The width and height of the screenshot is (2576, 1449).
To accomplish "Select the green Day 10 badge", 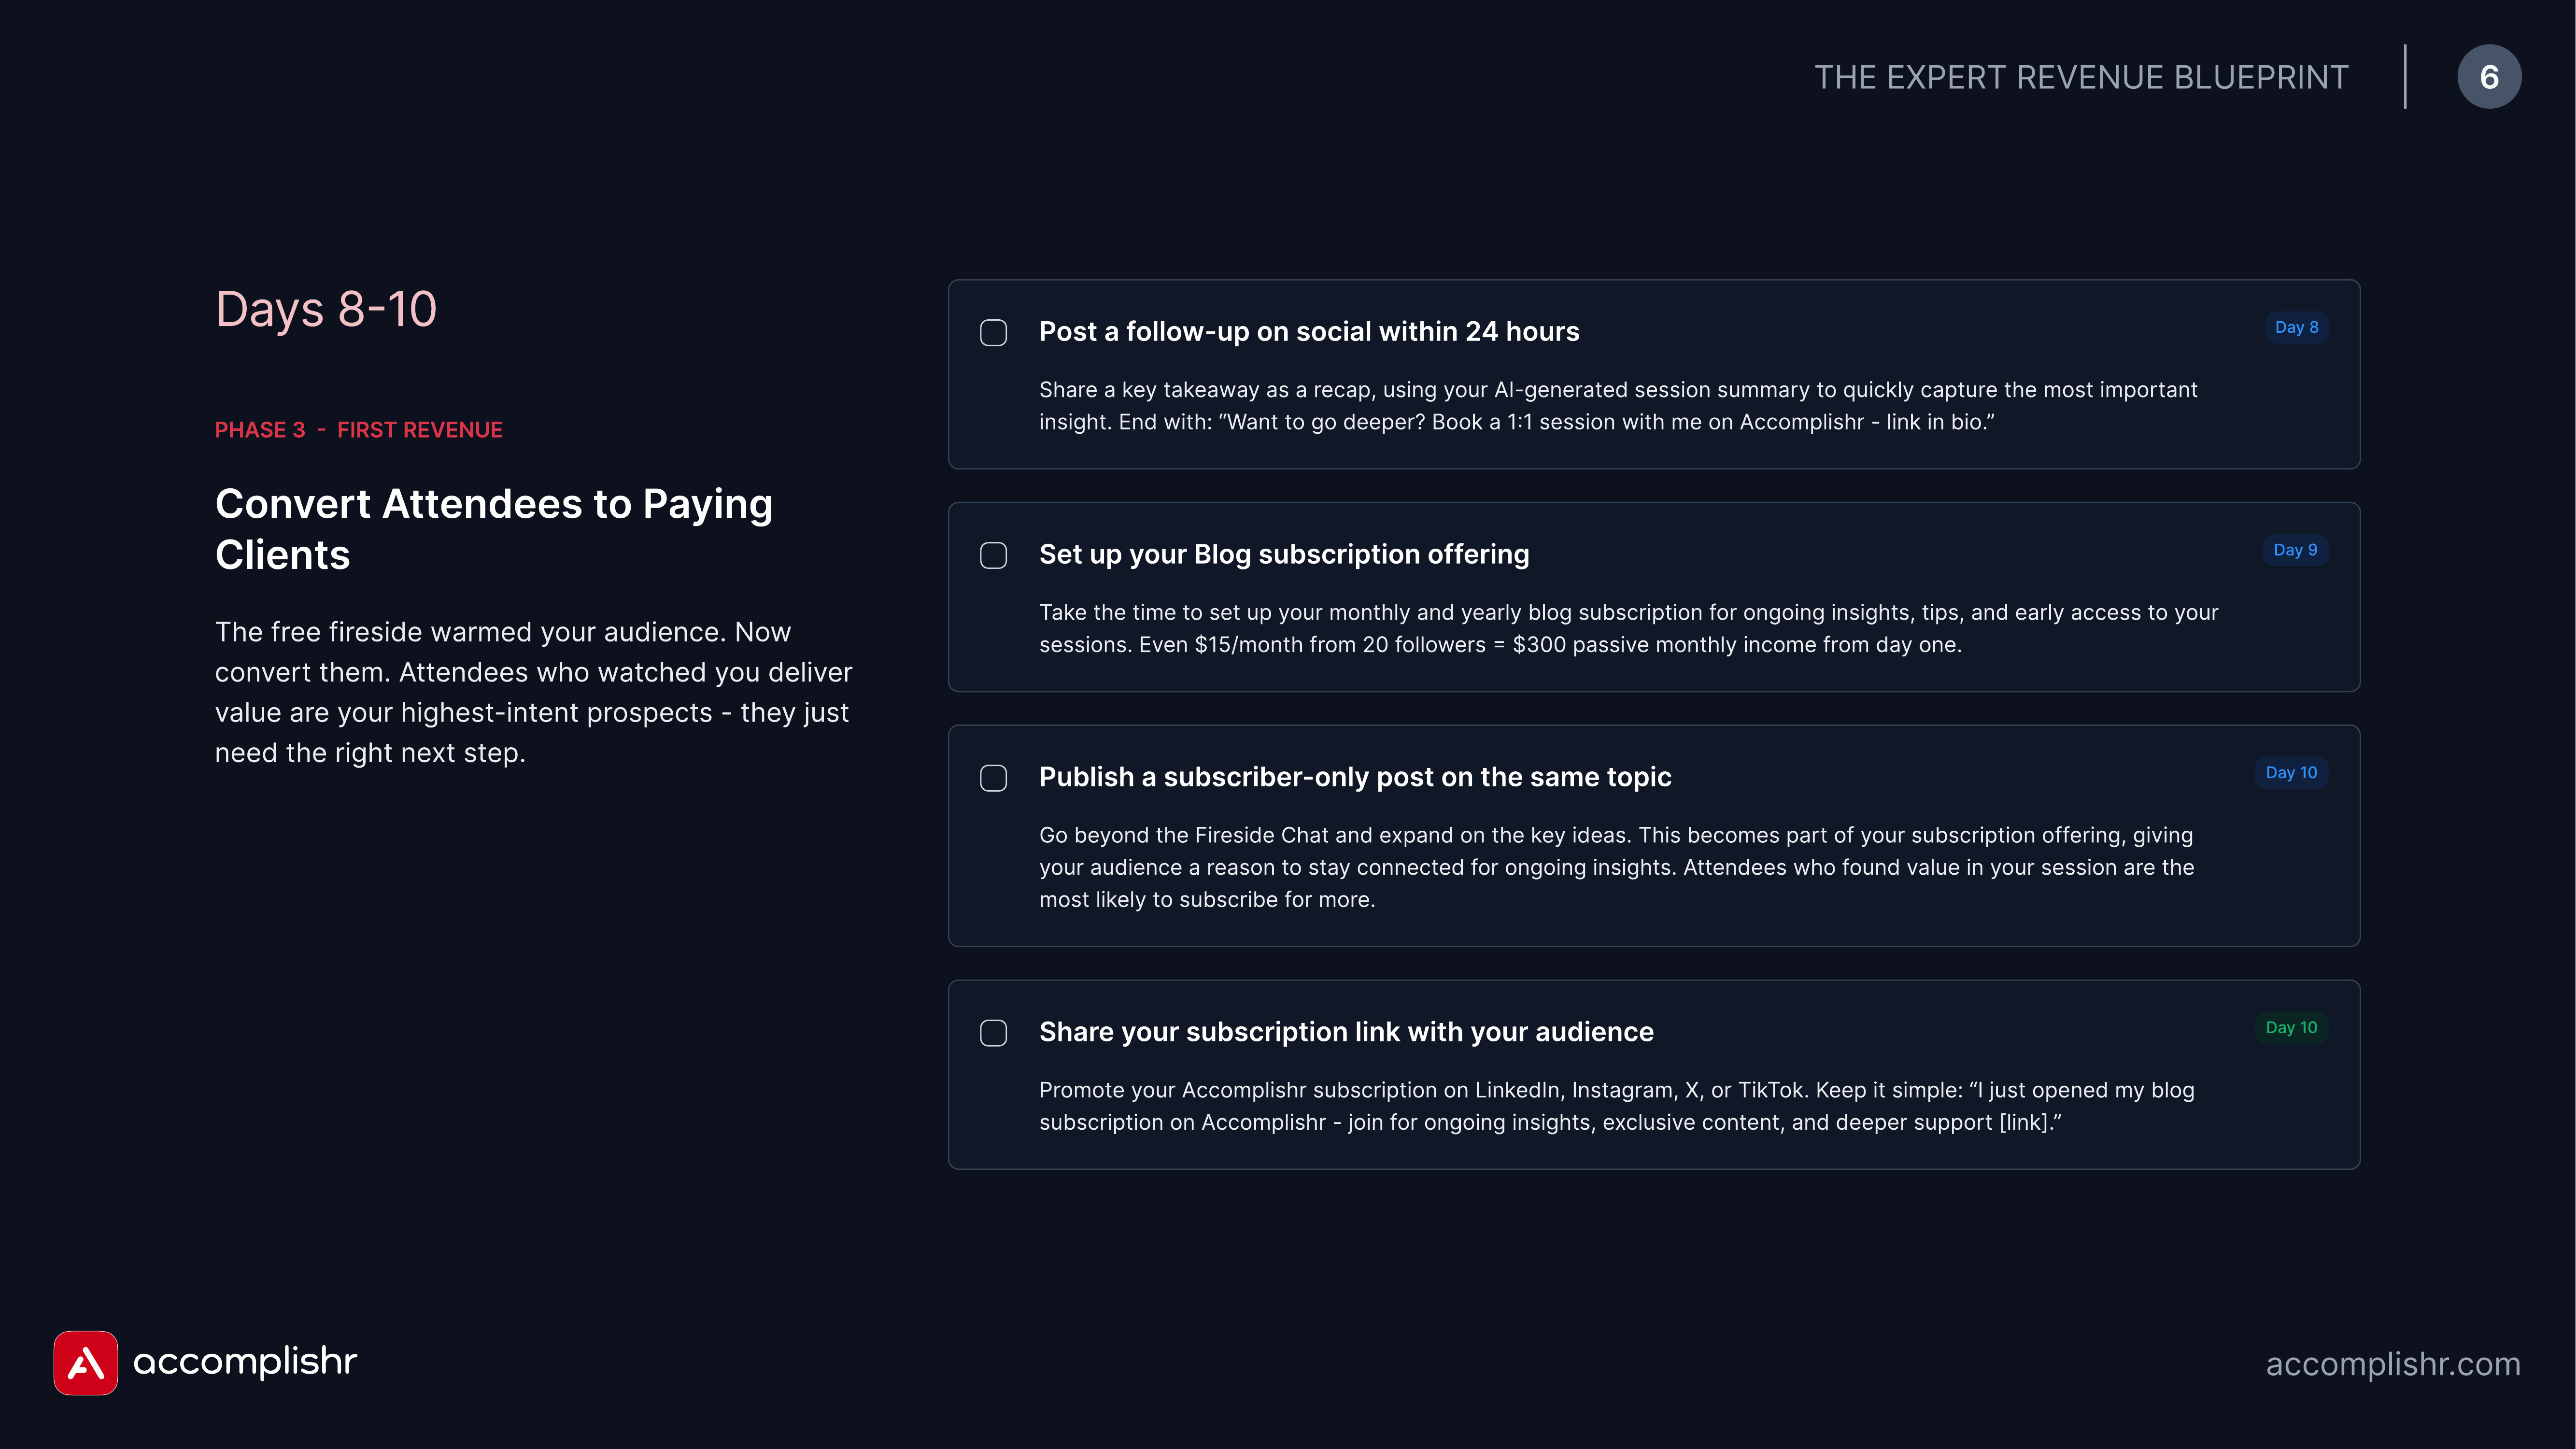I will tap(2291, 1027).
